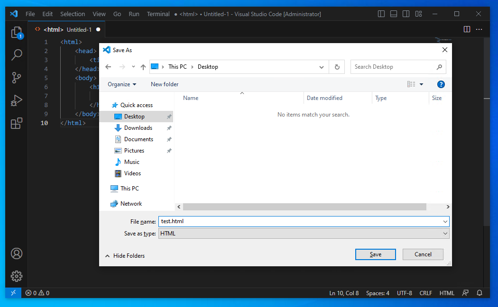This screenshot has width=498, height=307.
Task: Open the Organize dropdown menu
Action: click(x=122, y=84)
